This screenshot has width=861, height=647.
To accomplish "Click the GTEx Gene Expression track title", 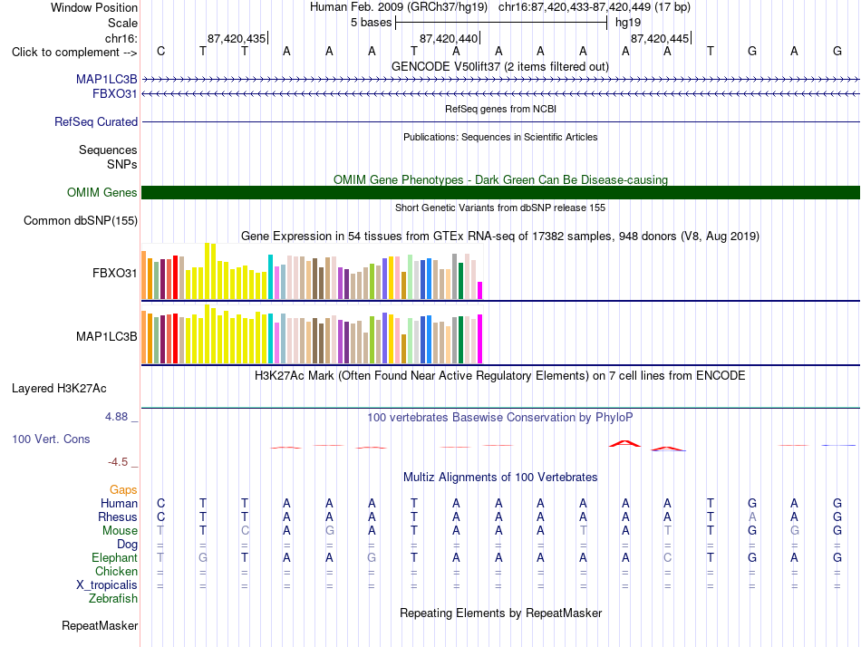I will pos(500,237).
